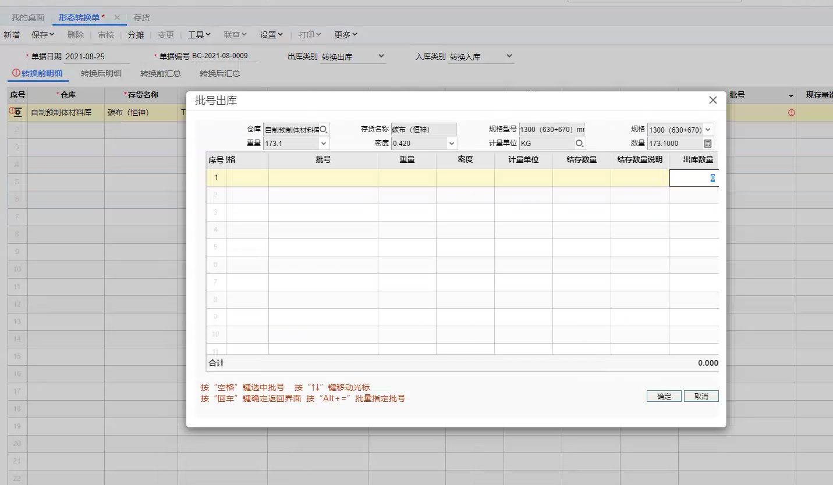Viewport: 833px width, 485px height.
Task: Click the 规格型号 field in the dialog
Action: click(x=552, y=129)
